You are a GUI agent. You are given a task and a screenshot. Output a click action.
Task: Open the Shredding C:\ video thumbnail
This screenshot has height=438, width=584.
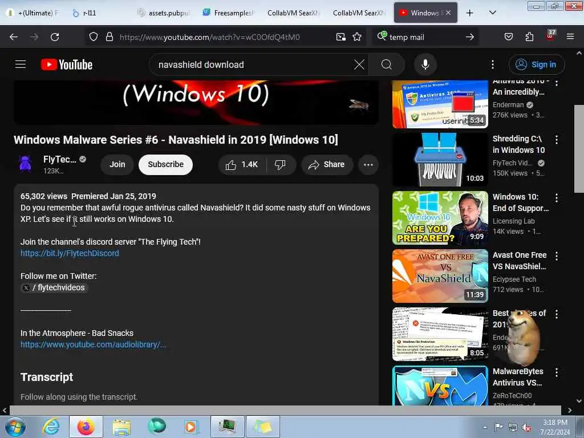[440, 160]
